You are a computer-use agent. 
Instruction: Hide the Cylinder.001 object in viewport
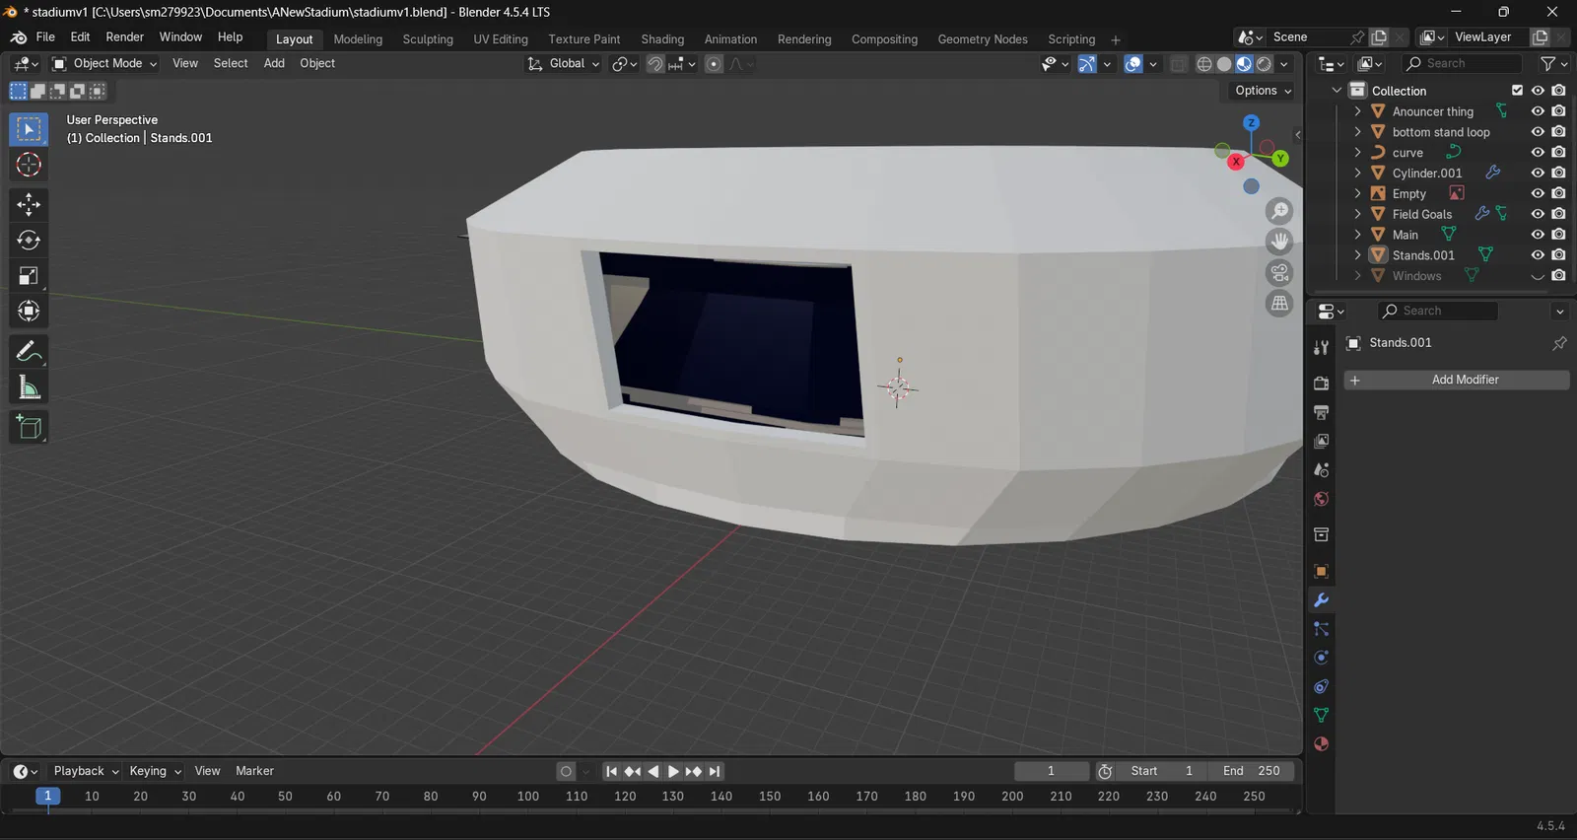click(x=1538, y=174)
